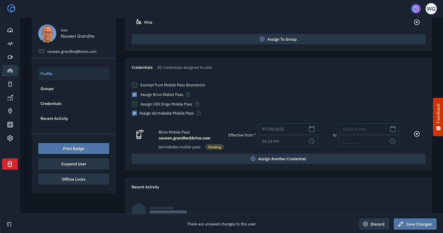Open the apps grid icon in sidebar
443x233 pixels.
point(10,125)
